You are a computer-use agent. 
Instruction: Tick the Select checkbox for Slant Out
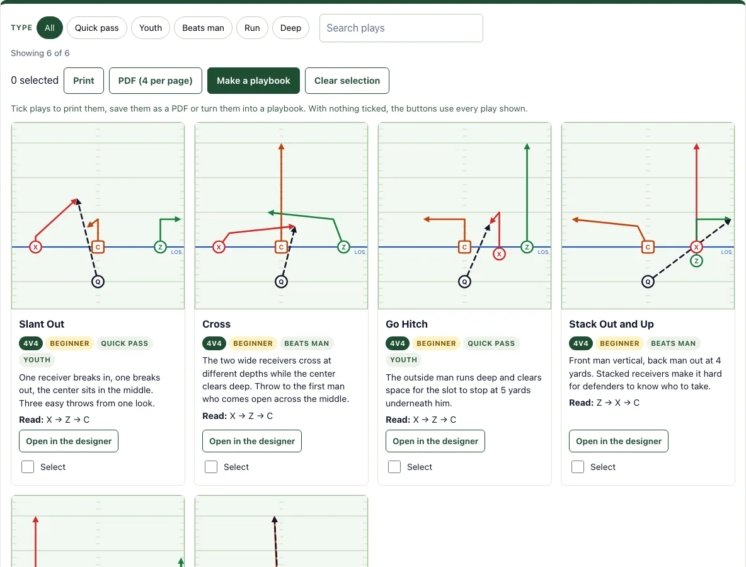tap(28, 467)
